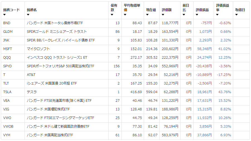Viewport: 251px width, 141px height.
Task: Click the 現在値 header label
Action: (151, 10)
